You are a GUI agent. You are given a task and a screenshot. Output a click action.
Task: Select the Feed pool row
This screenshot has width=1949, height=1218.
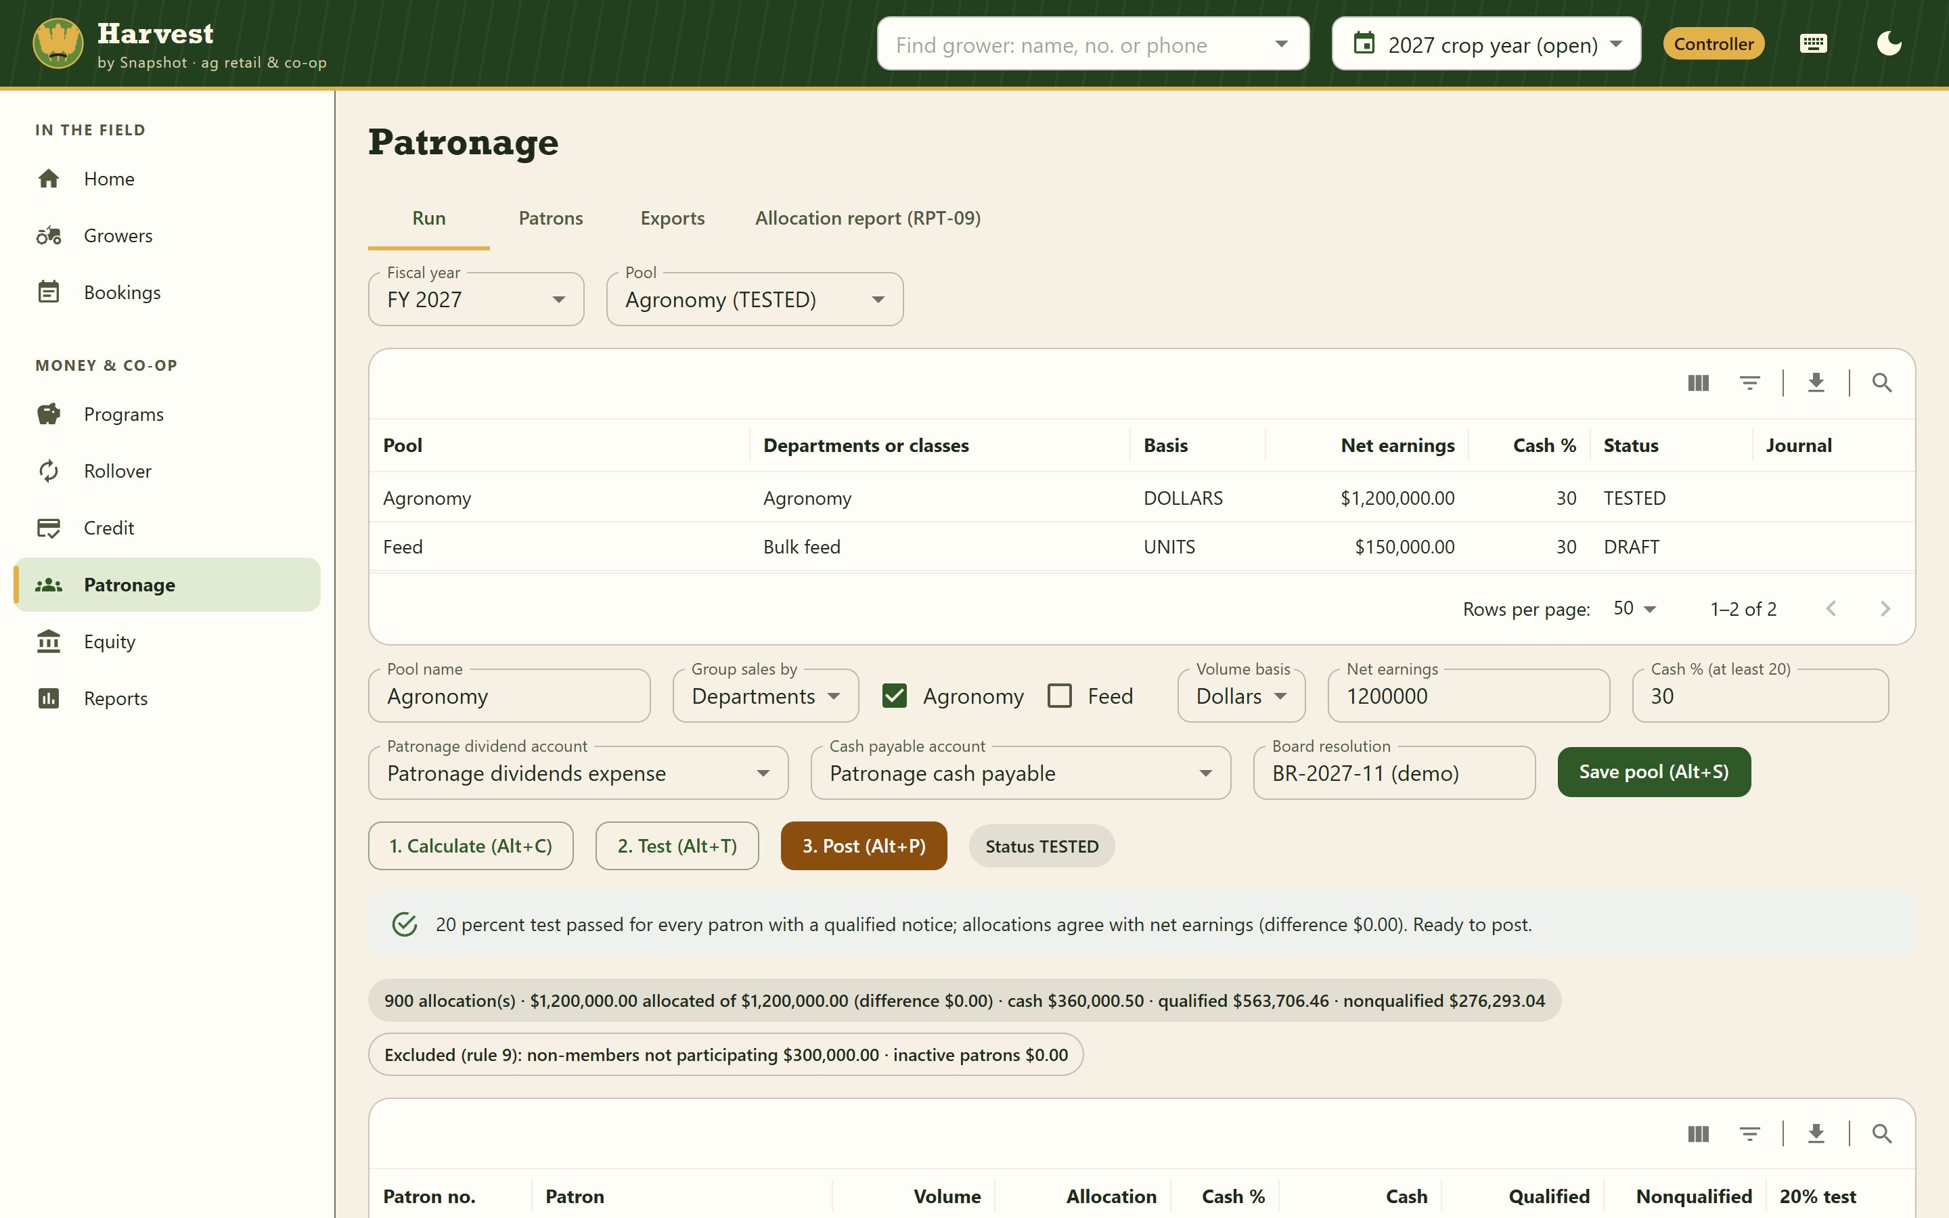pyautogui.click(x=1141, y=547)
